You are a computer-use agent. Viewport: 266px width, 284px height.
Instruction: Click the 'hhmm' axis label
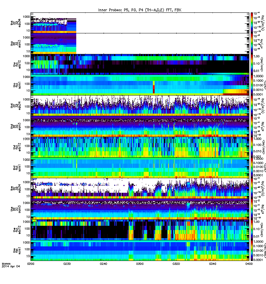(6, 264)
